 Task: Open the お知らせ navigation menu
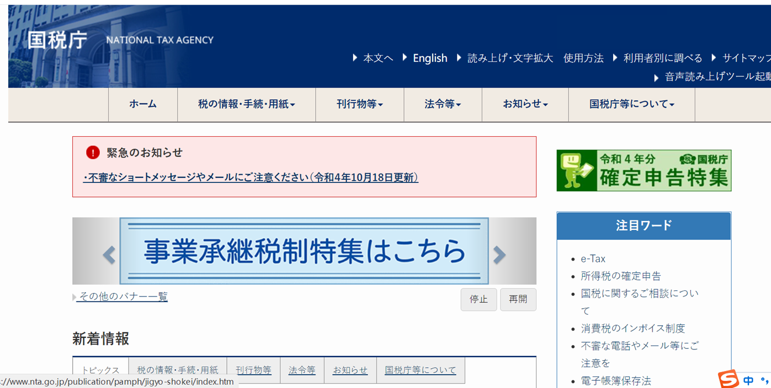525,104
